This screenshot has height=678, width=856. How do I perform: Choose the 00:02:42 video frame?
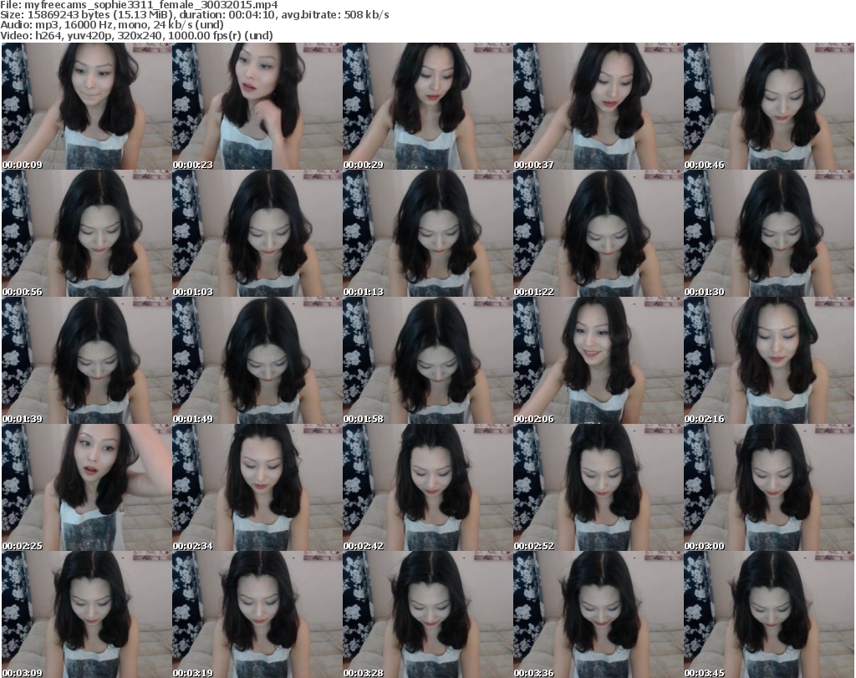pyautogui.click(x=428, y=488)
